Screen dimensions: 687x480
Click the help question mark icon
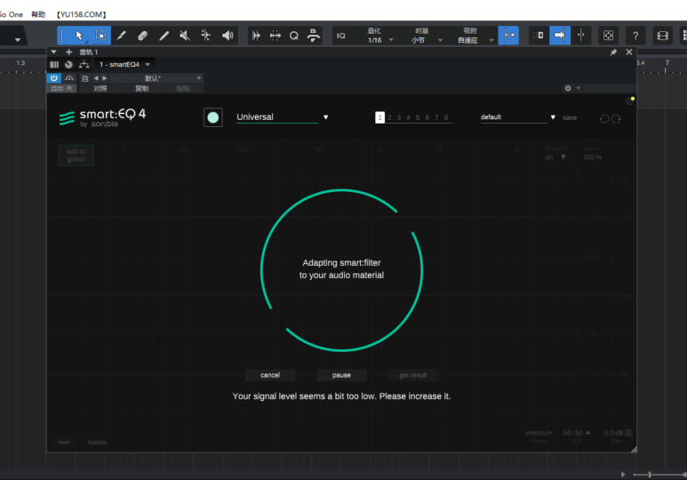(x=635, y=36)
